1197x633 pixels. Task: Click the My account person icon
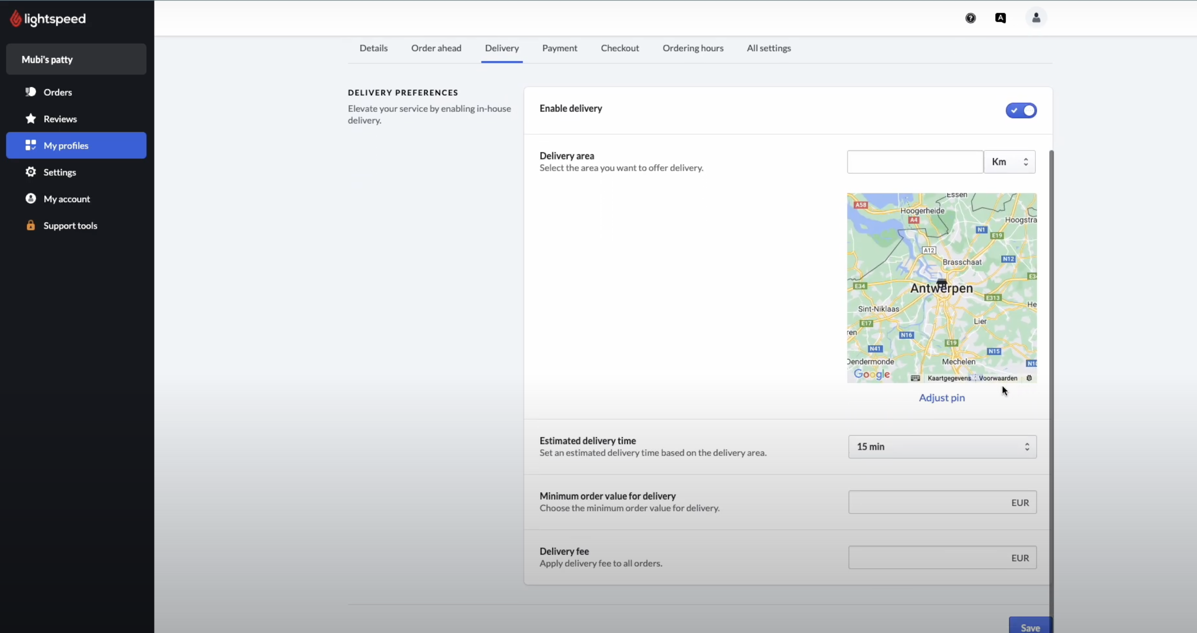tap(31, 199)
